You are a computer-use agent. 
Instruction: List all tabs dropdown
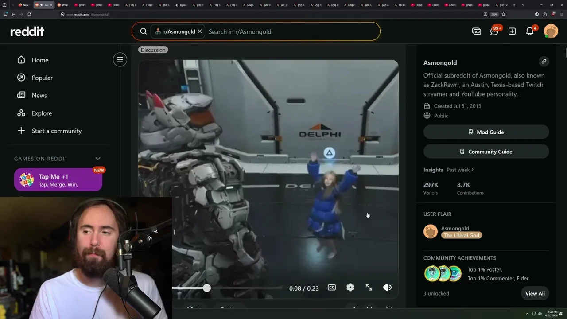point(523,5)
